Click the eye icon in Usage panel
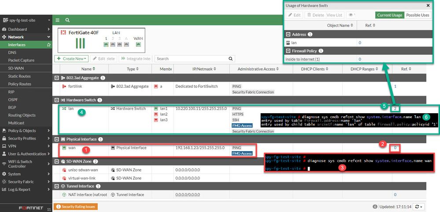Screen dimensions: 440x212 [351, 15]
